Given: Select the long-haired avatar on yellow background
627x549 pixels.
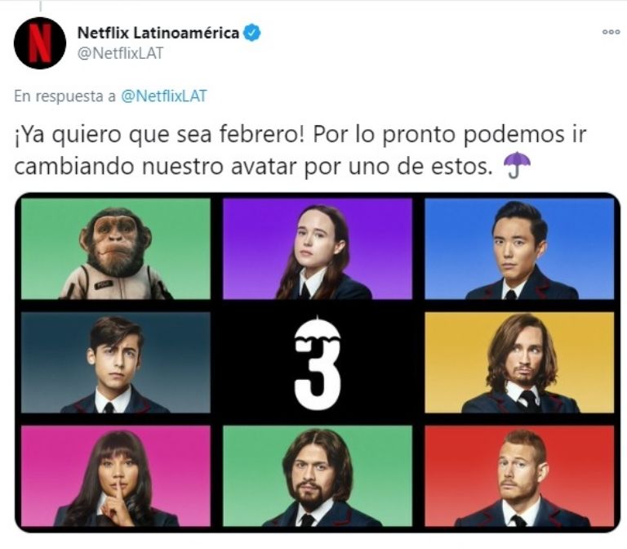Looking at the screenshot, I should coord(519,363).
